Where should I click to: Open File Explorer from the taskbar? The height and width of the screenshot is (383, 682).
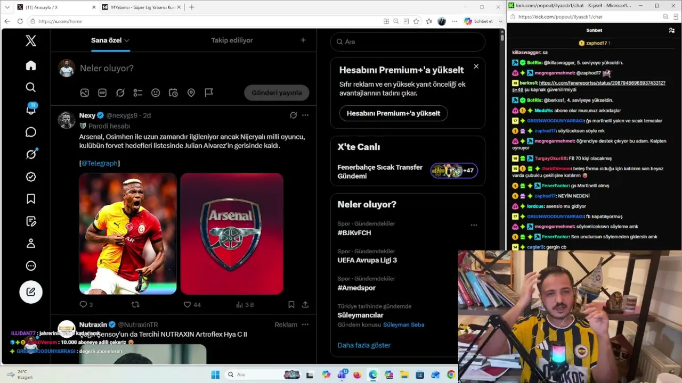click(404, 374)
